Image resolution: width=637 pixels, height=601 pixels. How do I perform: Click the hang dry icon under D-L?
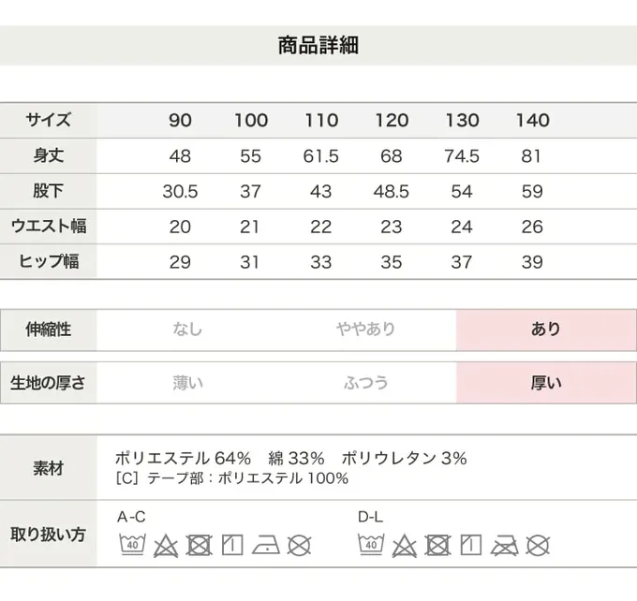[472, 544]
